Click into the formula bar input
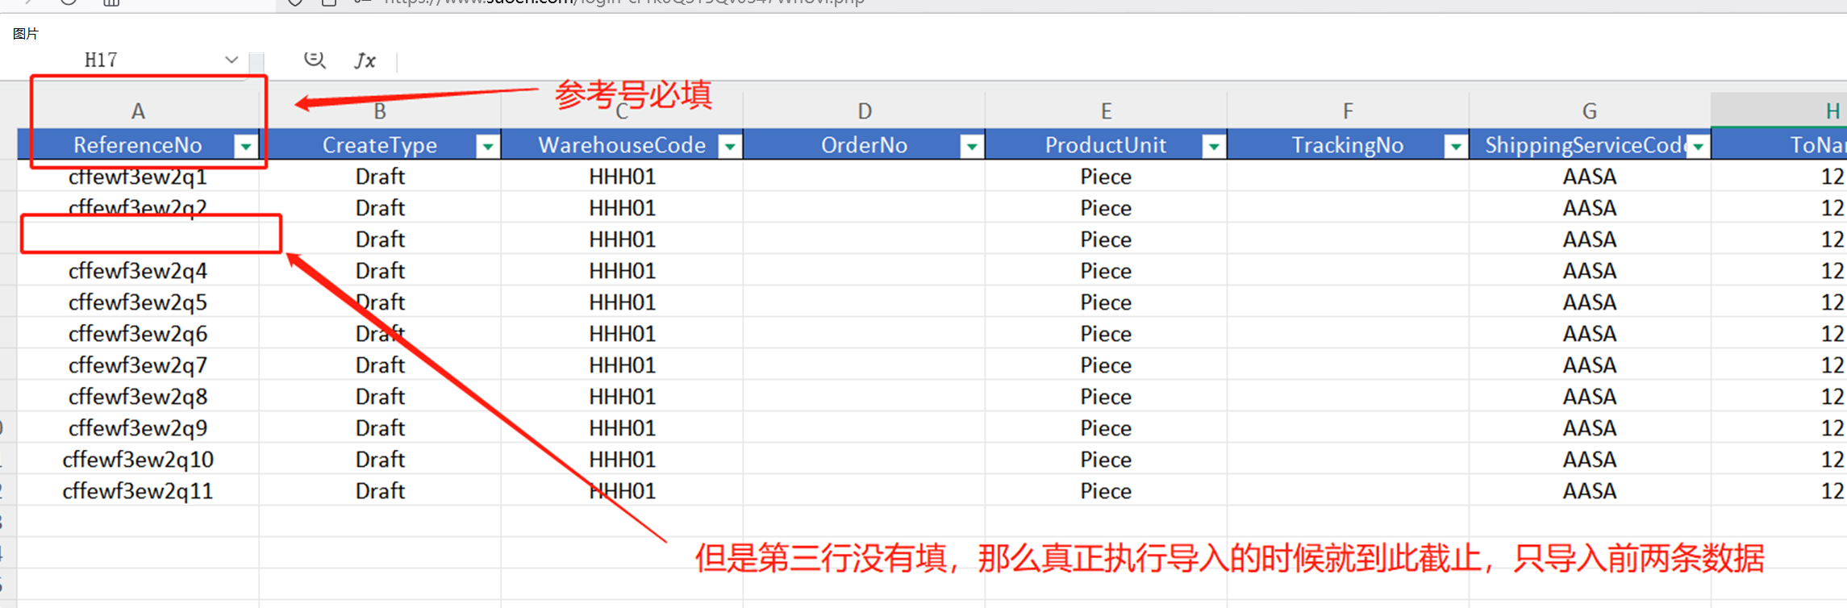1847x608 pixels. tap(1121, 60)
